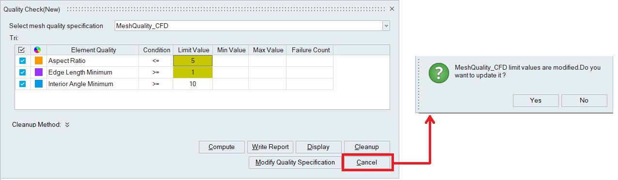The height and width of the screenshot is (180, 618).
Task: Click No in the update prompt
Action: tap(584, 101)
